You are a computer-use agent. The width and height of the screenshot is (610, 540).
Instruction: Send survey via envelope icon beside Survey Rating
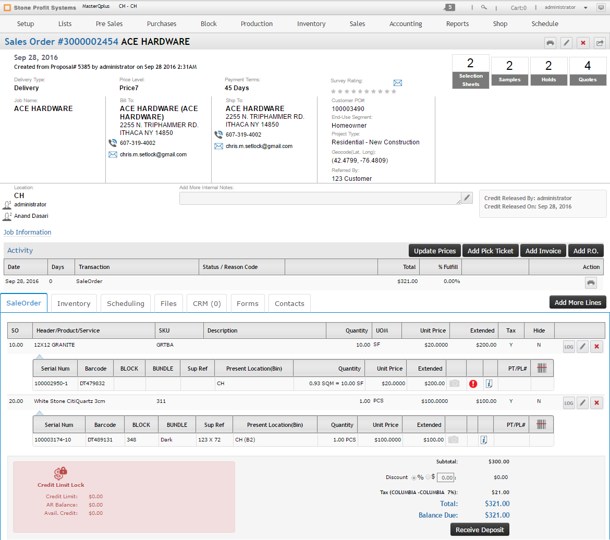tap(398, 83)
